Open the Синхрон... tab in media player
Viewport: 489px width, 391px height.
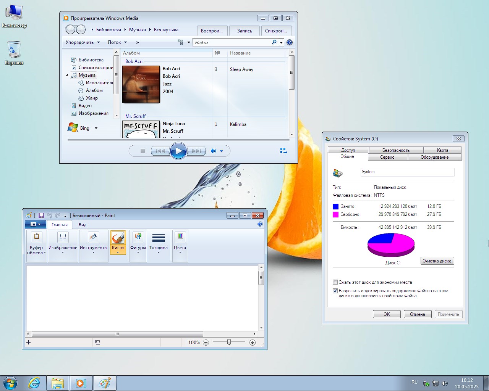[x=276, y=31]
